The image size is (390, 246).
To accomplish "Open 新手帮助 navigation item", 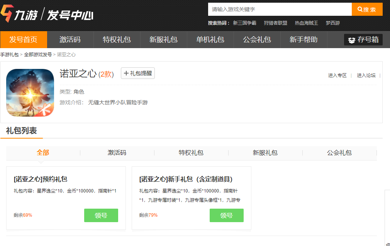I will (x=304, y=40).
